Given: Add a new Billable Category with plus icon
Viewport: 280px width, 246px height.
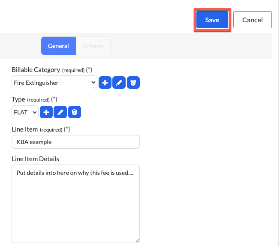Looking at the screenshot, I should pyautogui.click(x=105, y=82).
